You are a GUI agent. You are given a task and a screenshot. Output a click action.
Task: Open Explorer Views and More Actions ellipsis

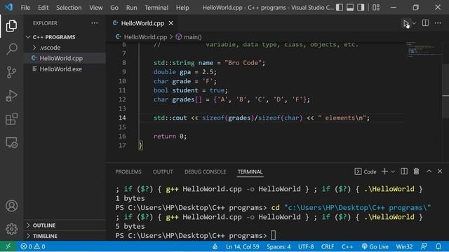[94, 23]
